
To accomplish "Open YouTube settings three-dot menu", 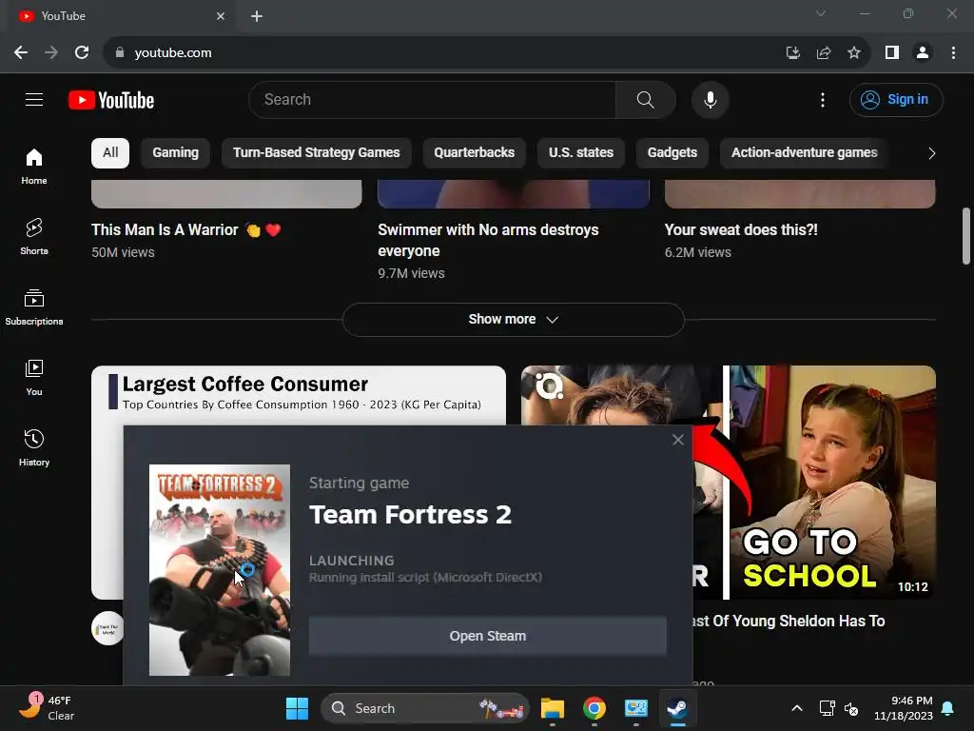I will point(823,99).
